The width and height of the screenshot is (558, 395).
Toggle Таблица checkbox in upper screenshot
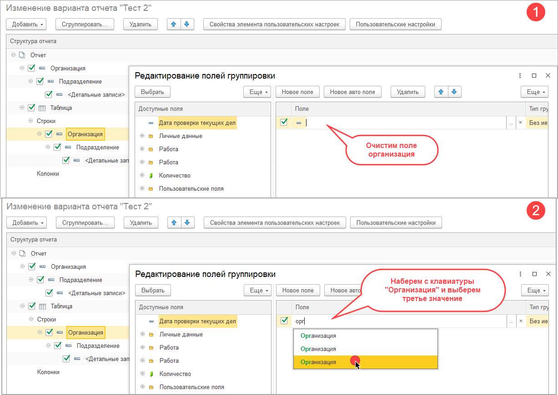(x=31, y=108)
